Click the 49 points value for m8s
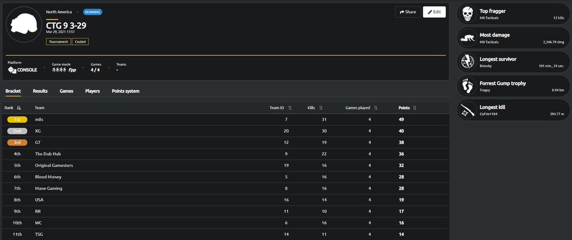Viewport: 572px width, 240px height. tap(401, 119)
